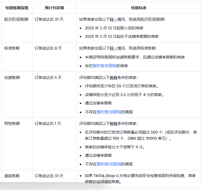Open 暂时账号限制 link in 特快账期 row
This screenshot has width=202, height=190.
pos(109,164)
